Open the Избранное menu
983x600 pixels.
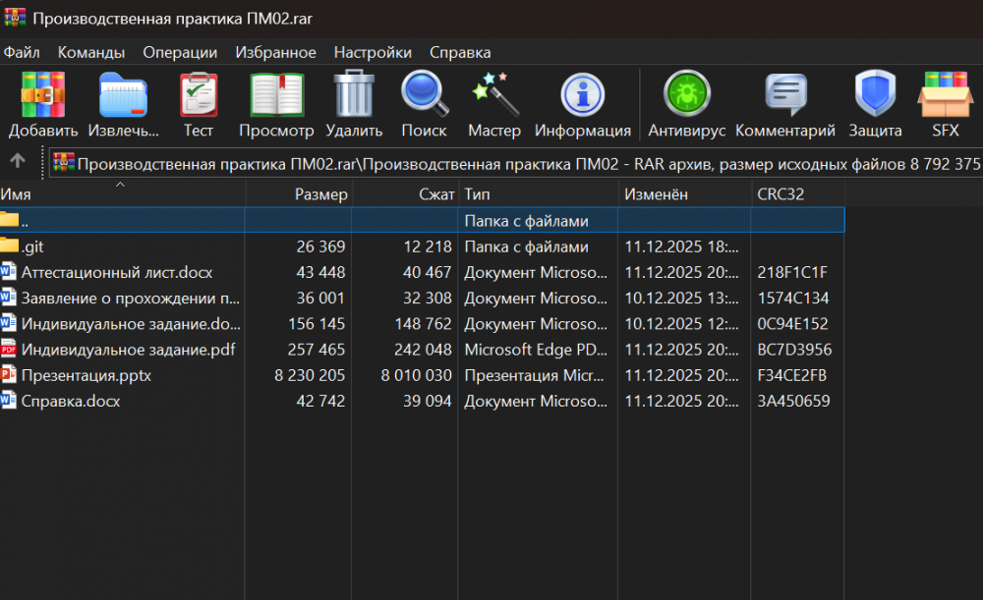pyautogui.click(x=275, y=52)
